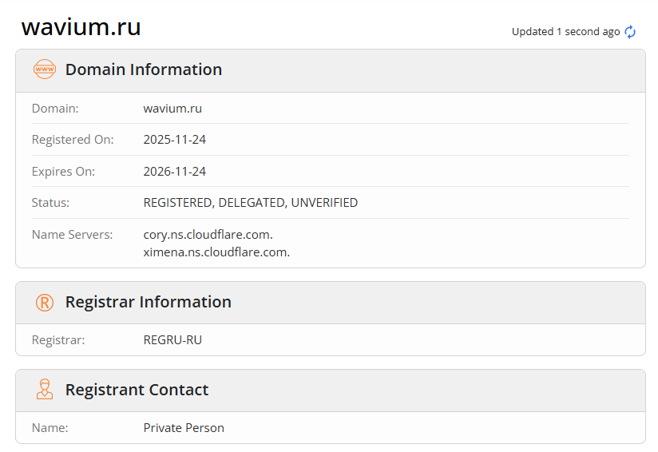The image size is (658, 452).
Task: Click the 'Updated 1 second ago' text
Action: [565, 32]
